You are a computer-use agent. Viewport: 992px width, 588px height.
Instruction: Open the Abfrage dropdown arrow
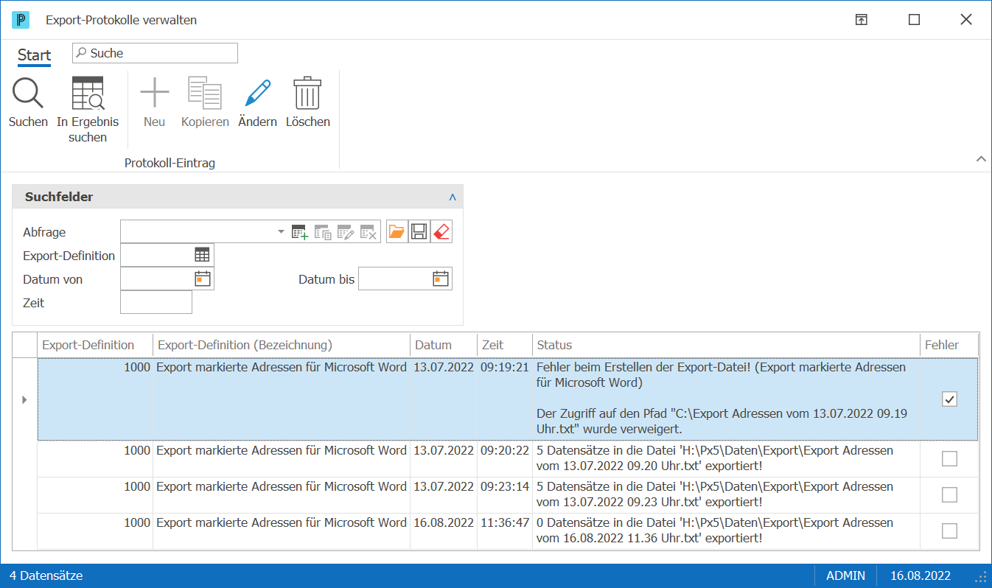click(x=280, y=232)
